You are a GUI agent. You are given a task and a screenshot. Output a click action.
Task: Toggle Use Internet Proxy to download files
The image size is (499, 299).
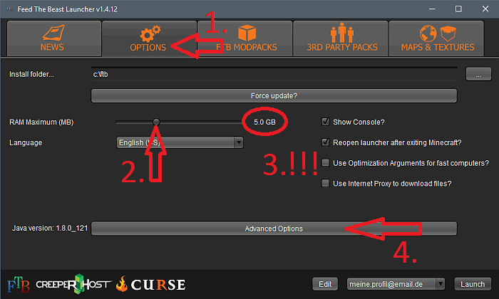326,183
